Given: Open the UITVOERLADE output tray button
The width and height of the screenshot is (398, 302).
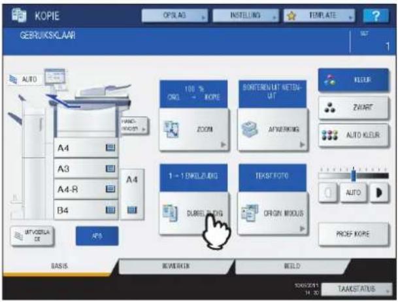Looking at the screenshot, I should 32,236.
